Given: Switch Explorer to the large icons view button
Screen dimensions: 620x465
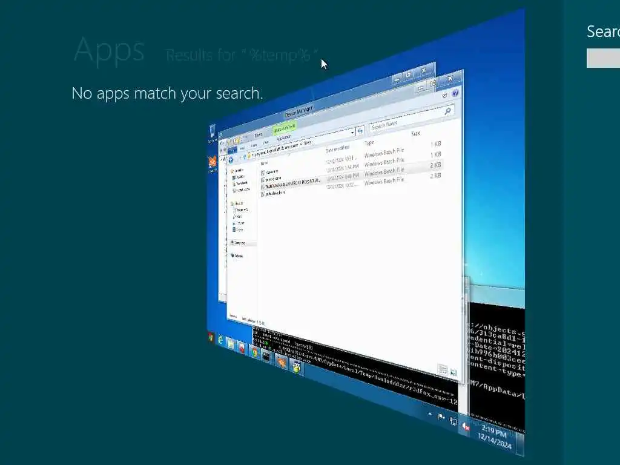Looking at the screenshot, I should (453, 372).
